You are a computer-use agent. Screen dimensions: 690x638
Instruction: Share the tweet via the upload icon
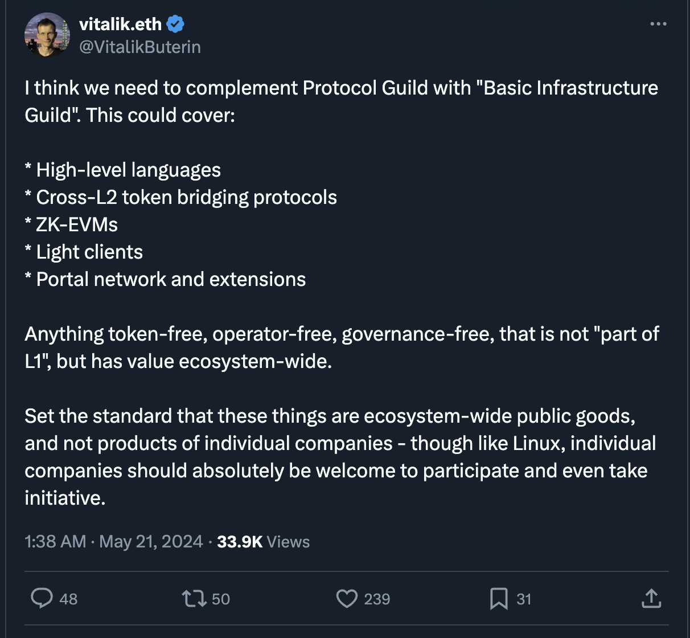[651, 599]
